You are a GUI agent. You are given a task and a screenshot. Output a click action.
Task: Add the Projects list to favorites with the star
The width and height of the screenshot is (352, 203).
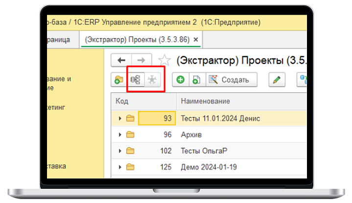165,60
